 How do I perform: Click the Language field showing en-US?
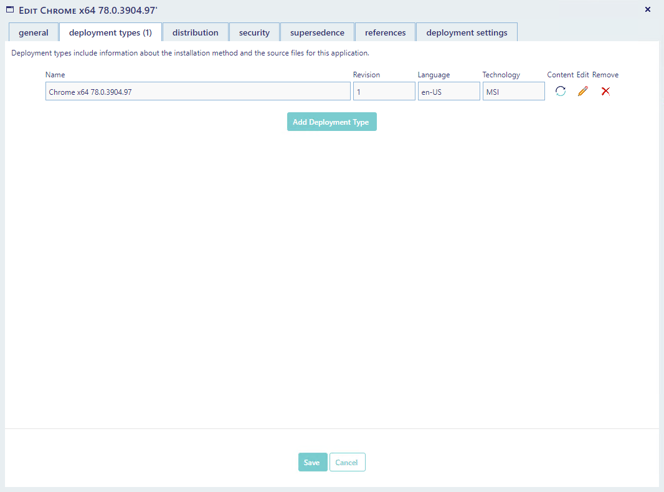448,92
